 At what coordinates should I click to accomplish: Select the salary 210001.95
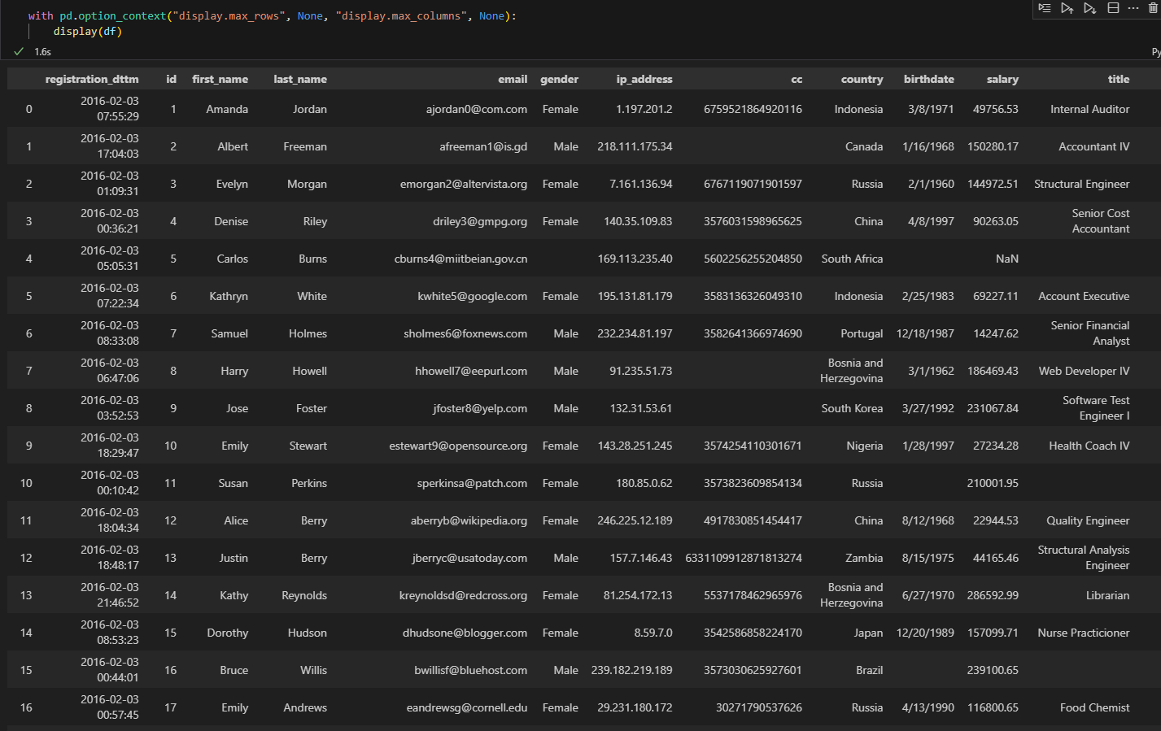tap(993, 483)
